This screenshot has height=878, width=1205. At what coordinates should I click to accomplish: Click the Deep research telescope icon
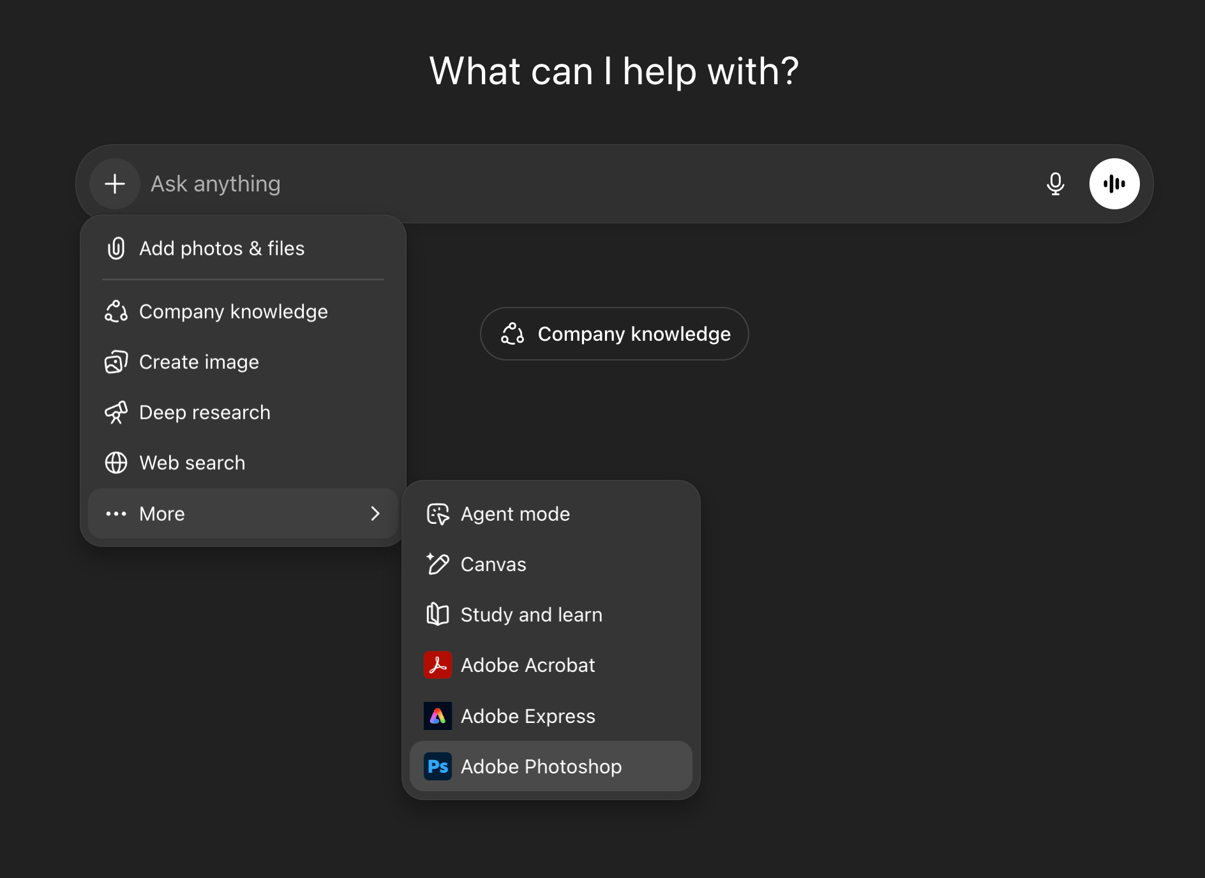click(116, 412)
